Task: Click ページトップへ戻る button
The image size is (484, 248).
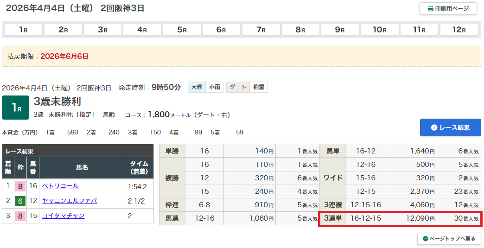Action: (449, 239)
